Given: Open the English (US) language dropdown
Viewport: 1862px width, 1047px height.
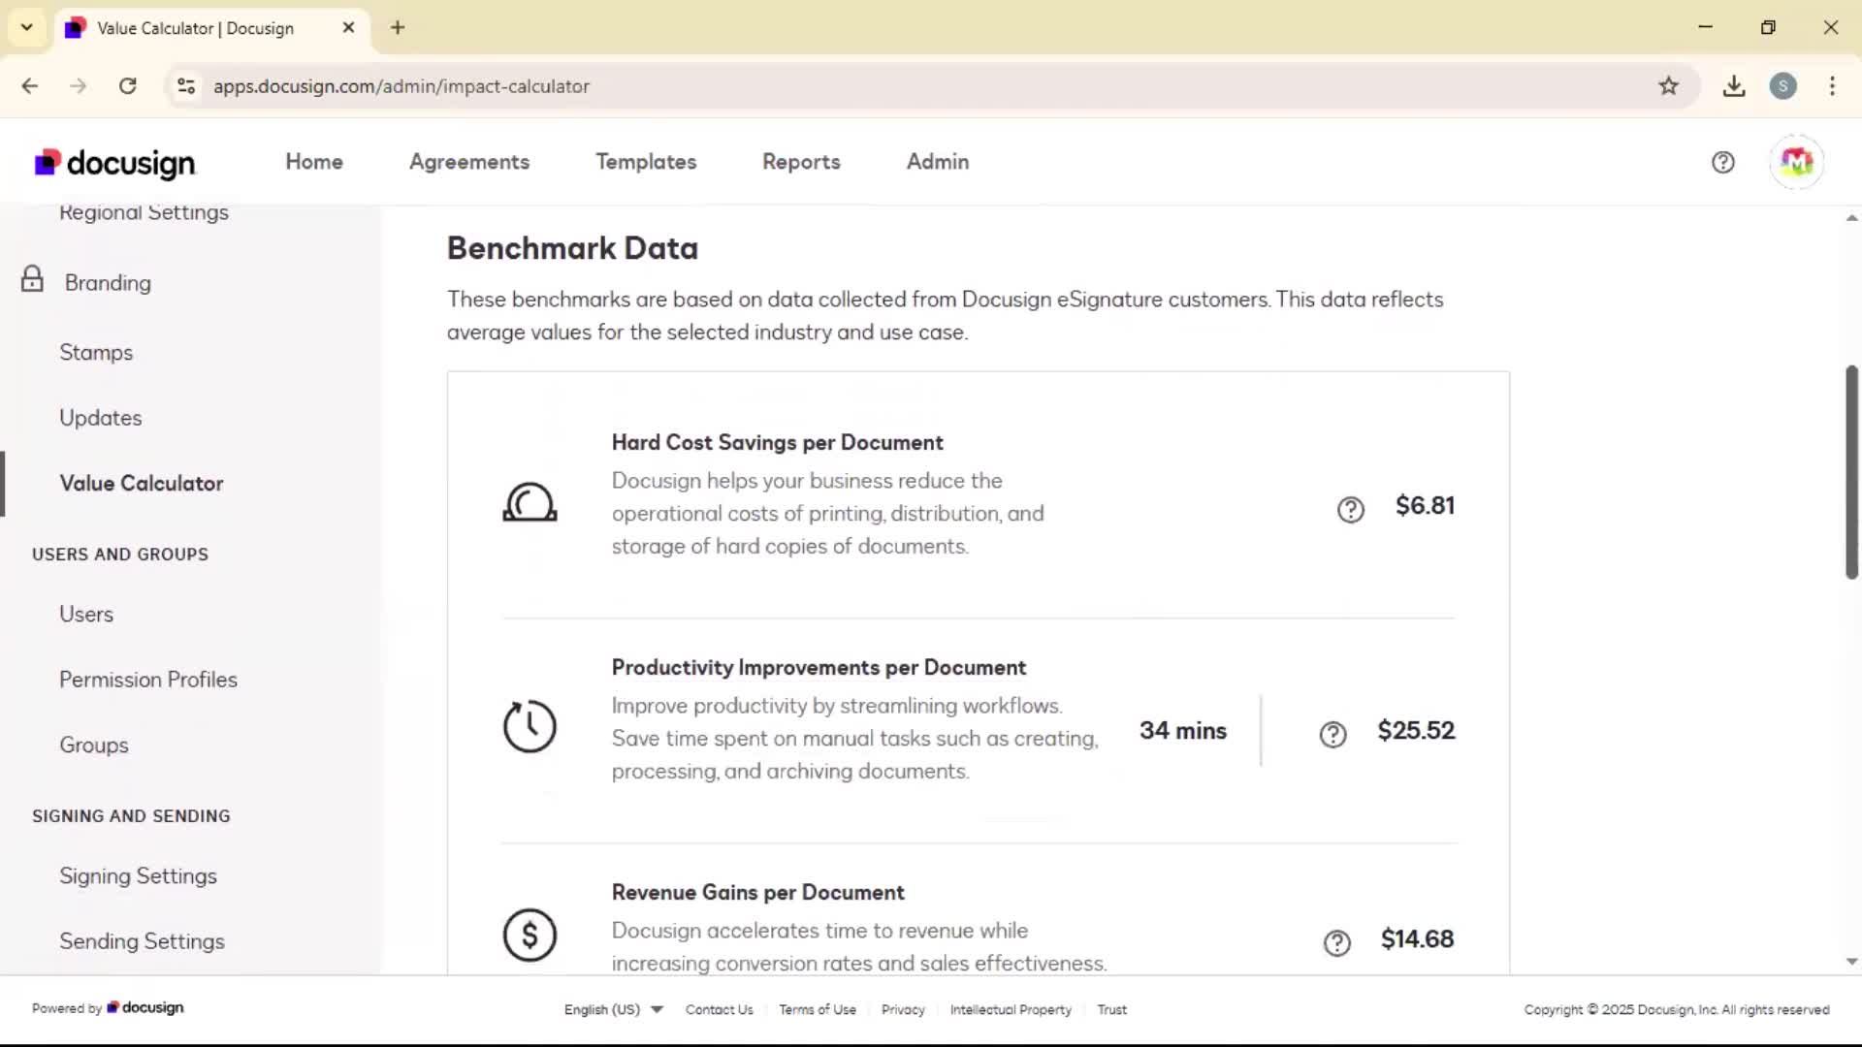Looking at the screenshot, I should point(613,1009).
